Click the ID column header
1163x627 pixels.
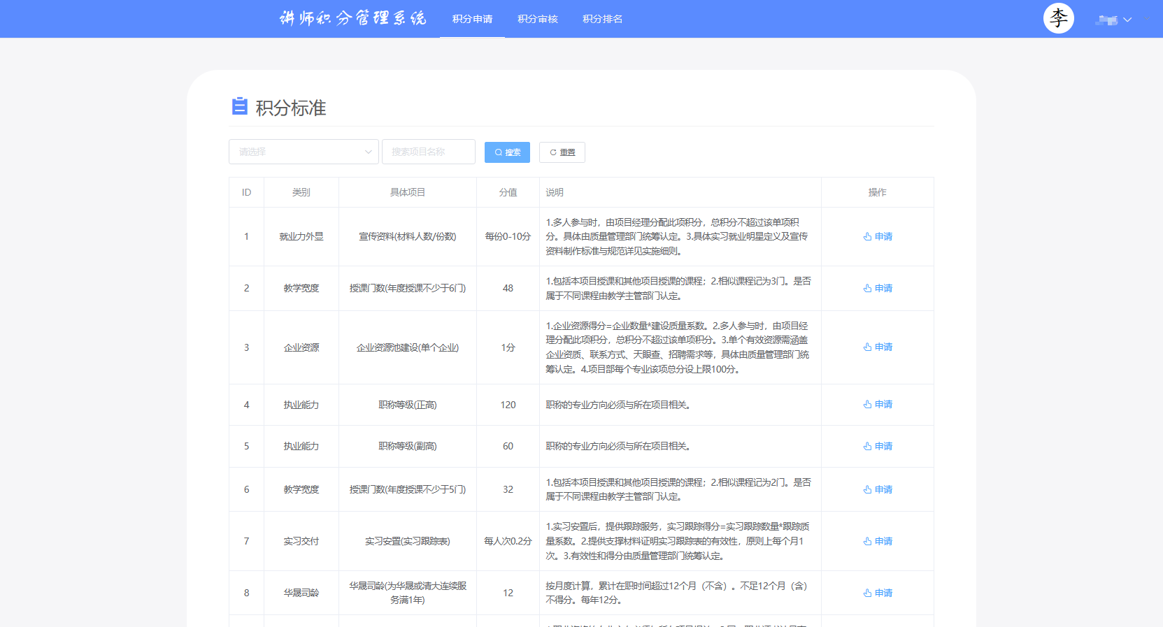tap(246, 192)
